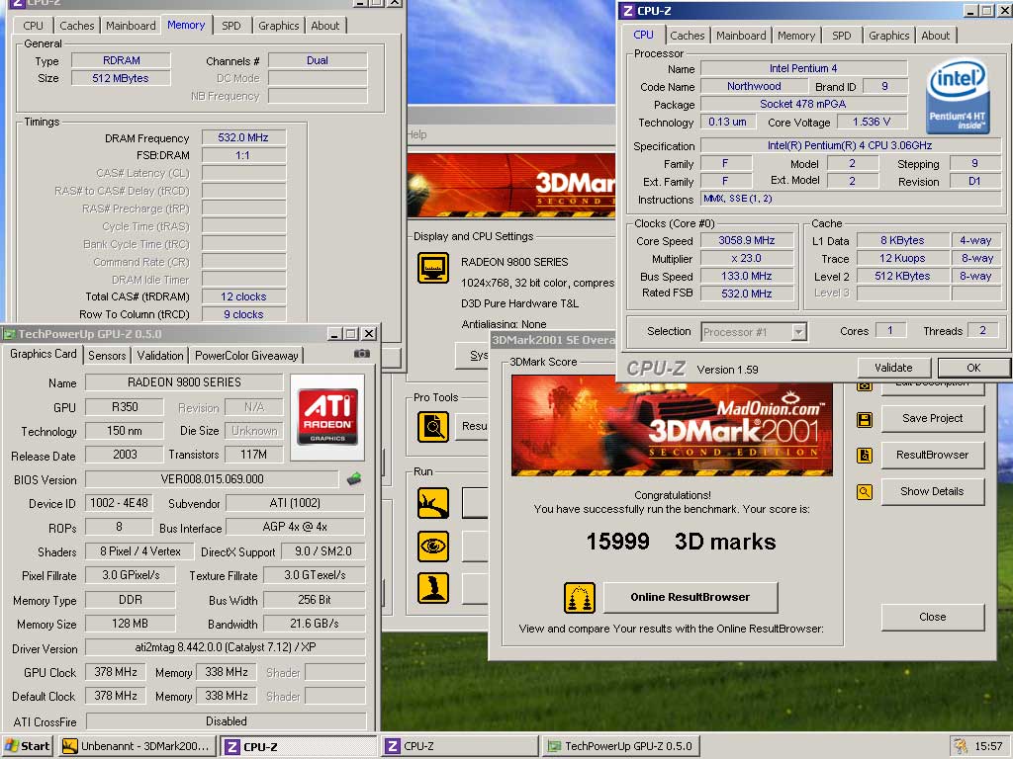This screenshot has height=759, width=1013.
Task: Click Save Project button
Action: [x=932, y=418]
